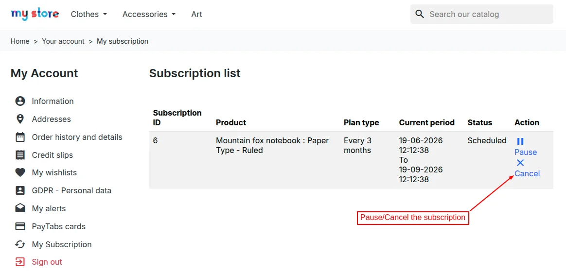Click the Pause subscription link

pos(526,152)
